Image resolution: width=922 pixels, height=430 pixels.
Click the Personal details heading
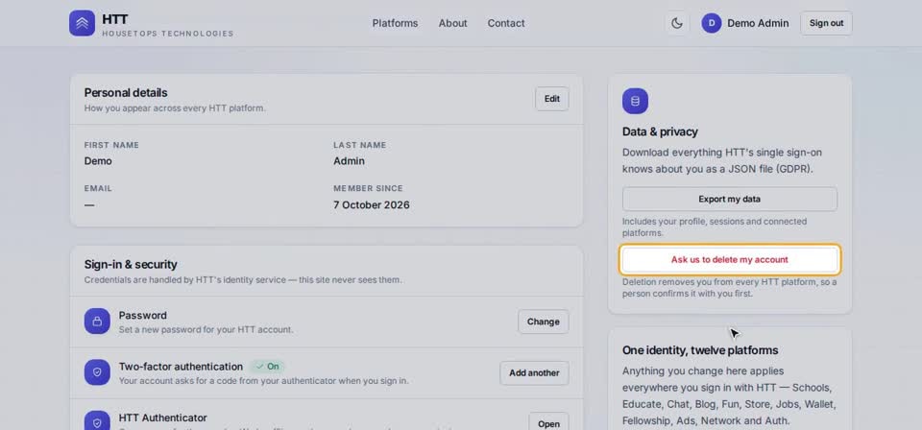(125, 93)
